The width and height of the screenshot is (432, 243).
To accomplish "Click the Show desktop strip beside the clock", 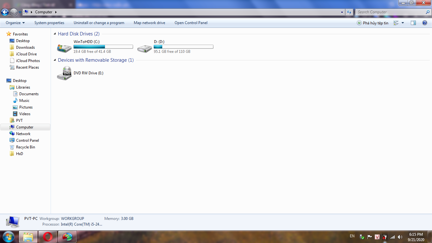I will [429, 237].
